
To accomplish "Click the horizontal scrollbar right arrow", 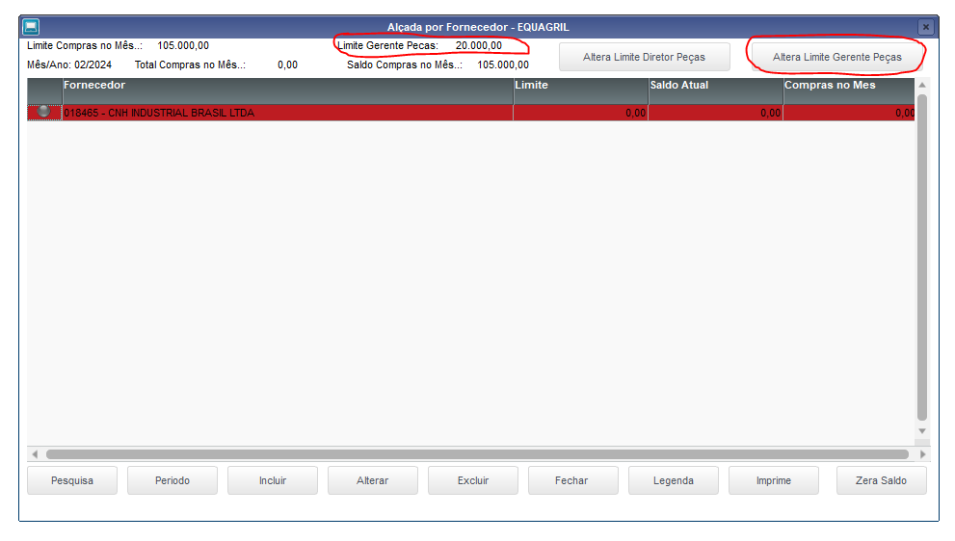I will pos(923,454).
